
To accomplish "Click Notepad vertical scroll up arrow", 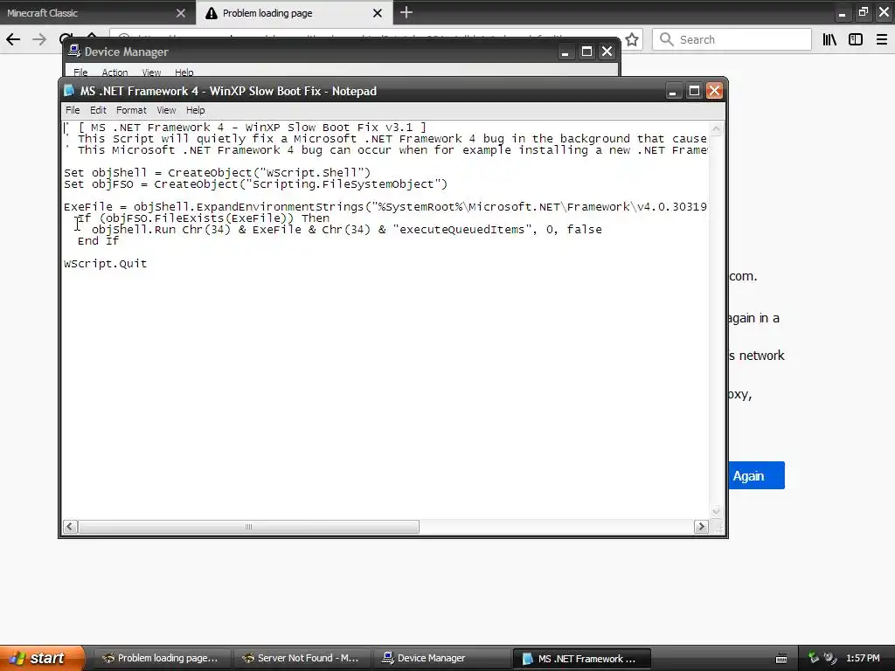I will 716,129.
